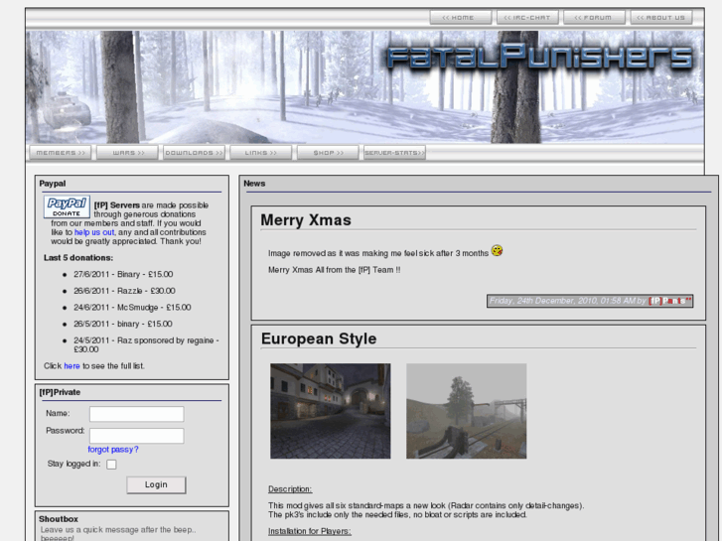Click the 'Description:' underlined label

click(290, 489)
